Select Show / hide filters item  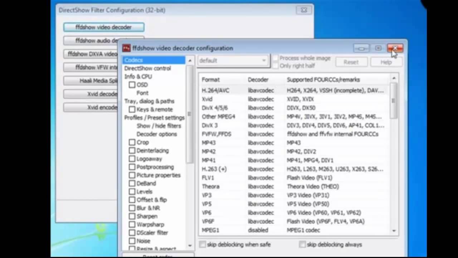click(159, 126)
